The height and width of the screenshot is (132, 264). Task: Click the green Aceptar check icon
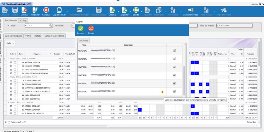(x=80, y=28)
